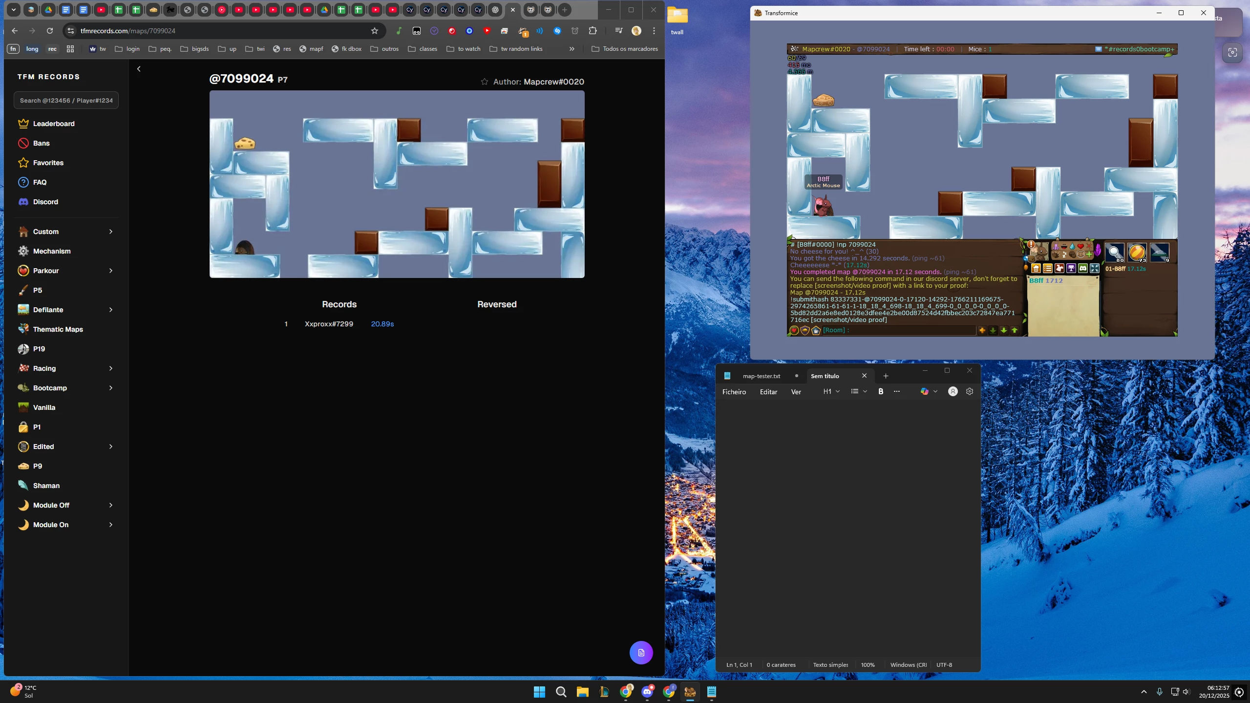Click the map @7099024 preview image
The height and width of the screenshot is (703, 1250).
click(397, 184)
